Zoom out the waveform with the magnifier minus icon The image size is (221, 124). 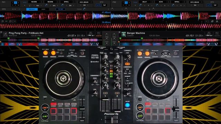[x=10, y=21]
